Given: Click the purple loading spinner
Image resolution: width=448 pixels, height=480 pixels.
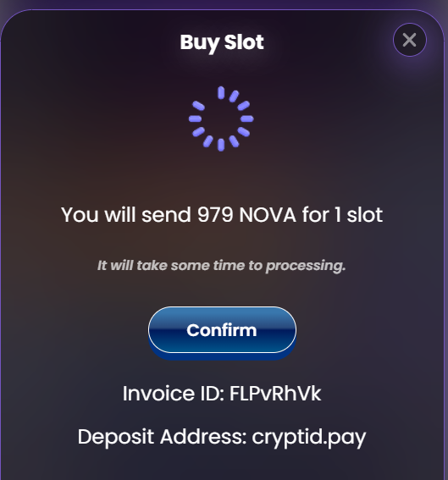Looking at the screenshot, I should pos(221,119).
